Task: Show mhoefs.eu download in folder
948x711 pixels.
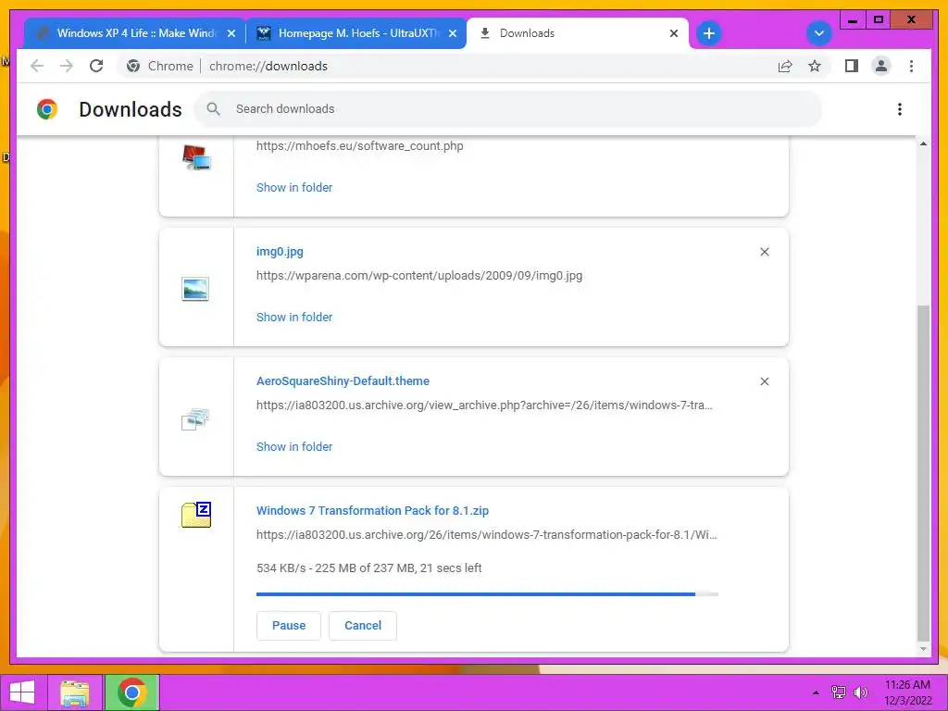Action: [294, 187]
